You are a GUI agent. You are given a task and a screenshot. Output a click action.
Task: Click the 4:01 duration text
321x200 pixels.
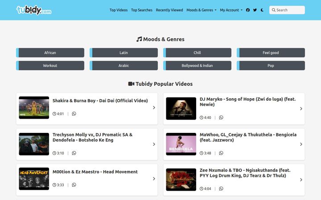(x=60, y=114)
